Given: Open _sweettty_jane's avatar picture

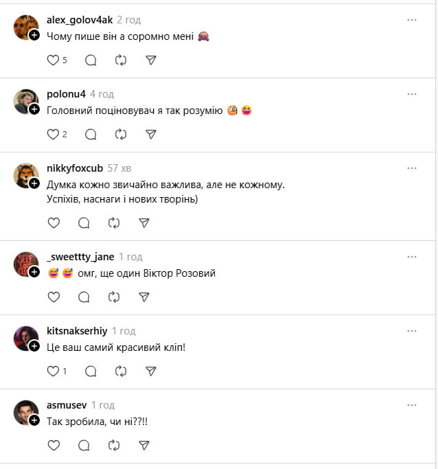Looking at the screenshot, I should coord(25,264).
